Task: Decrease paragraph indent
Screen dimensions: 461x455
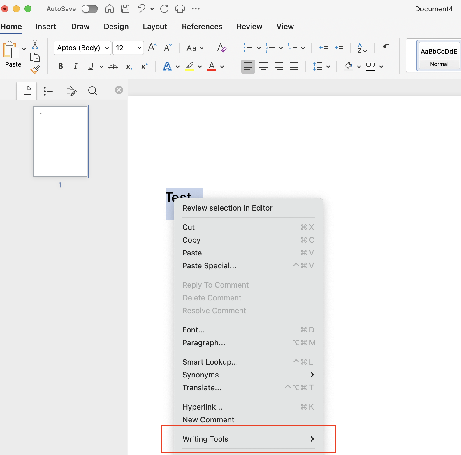Action: (323, 48)
